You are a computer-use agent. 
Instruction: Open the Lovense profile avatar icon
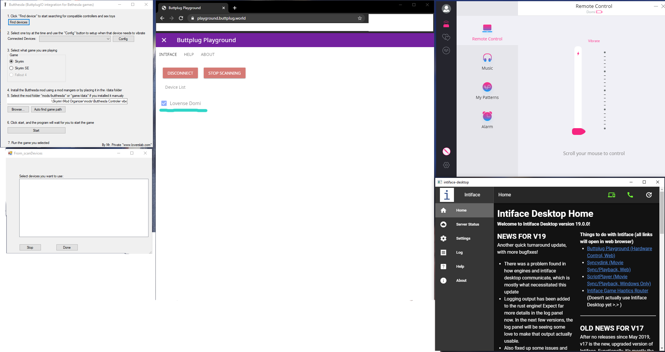[x=446, y=9]
